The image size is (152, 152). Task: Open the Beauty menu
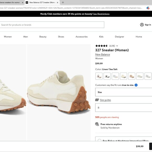43,37
